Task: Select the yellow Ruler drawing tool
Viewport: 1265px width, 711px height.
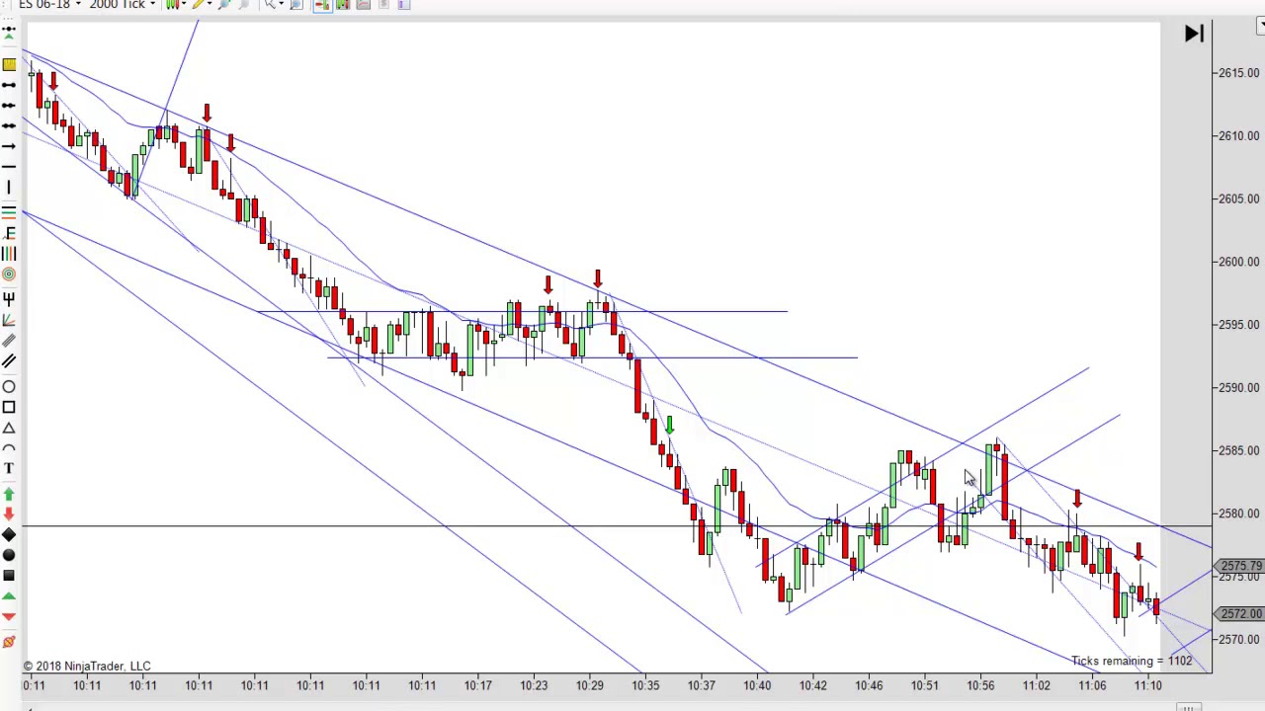Action: pos(9,64)
